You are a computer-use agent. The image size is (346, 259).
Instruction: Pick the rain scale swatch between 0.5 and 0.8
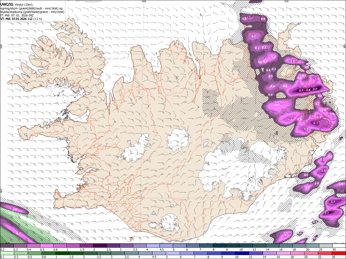(x=35, y=253)
